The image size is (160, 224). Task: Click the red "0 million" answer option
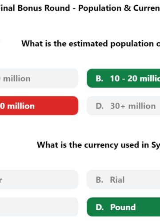(39, 106)
